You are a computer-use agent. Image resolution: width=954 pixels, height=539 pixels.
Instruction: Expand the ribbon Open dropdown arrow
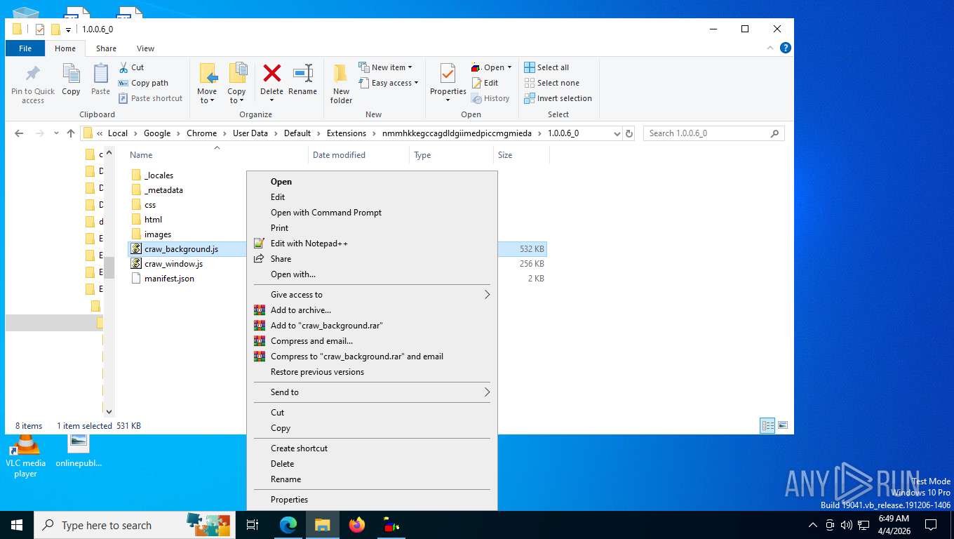[509, 67]
